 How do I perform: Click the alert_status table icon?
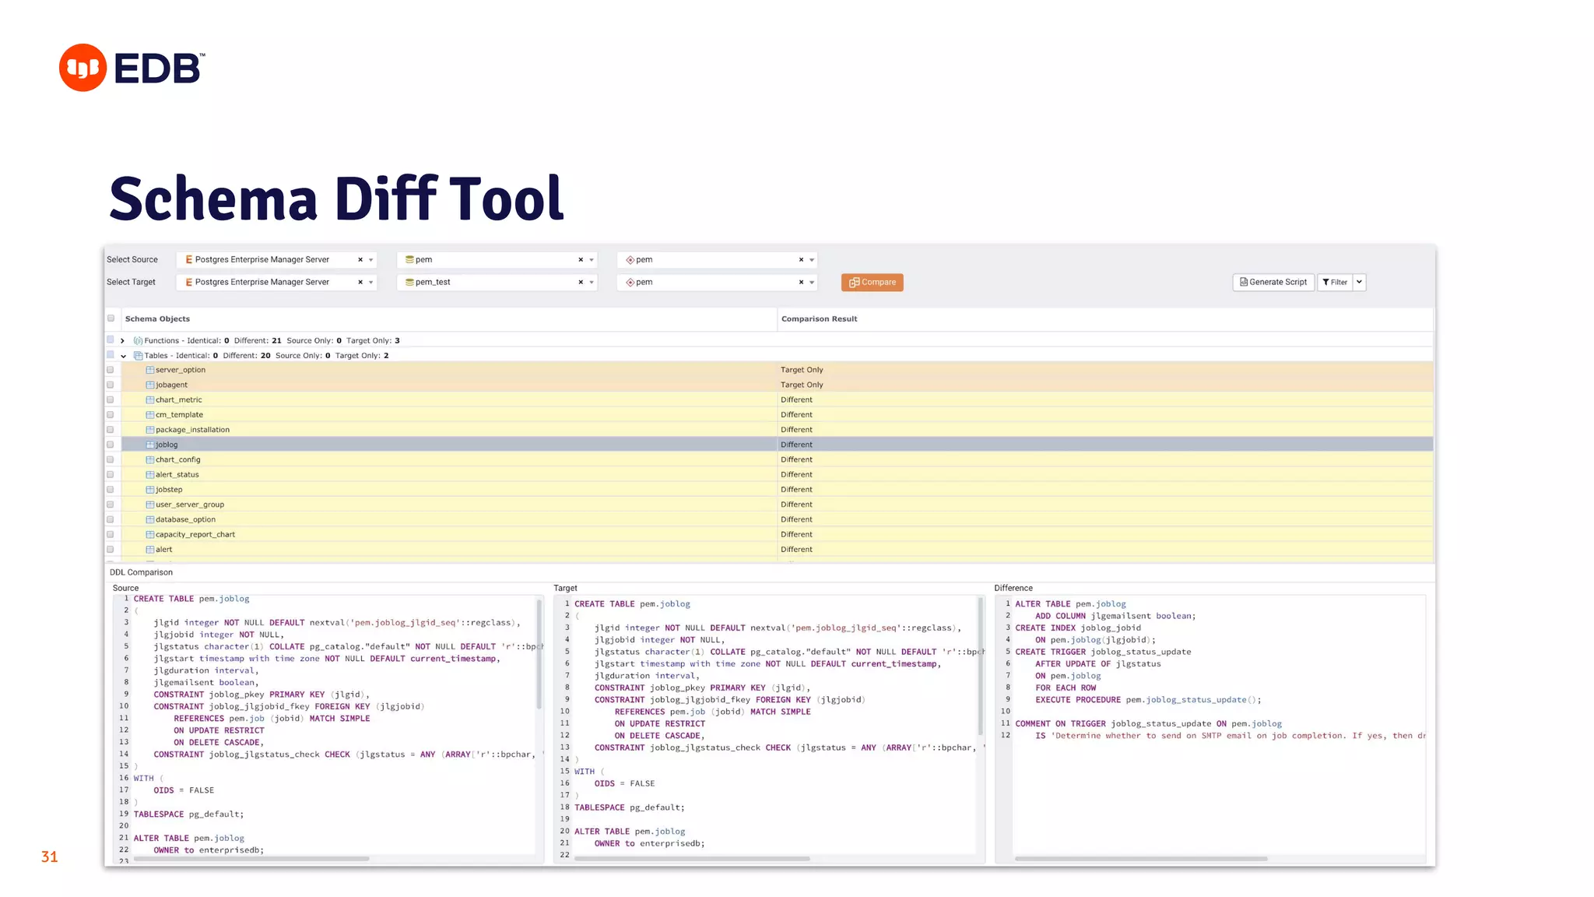point(150,475)
